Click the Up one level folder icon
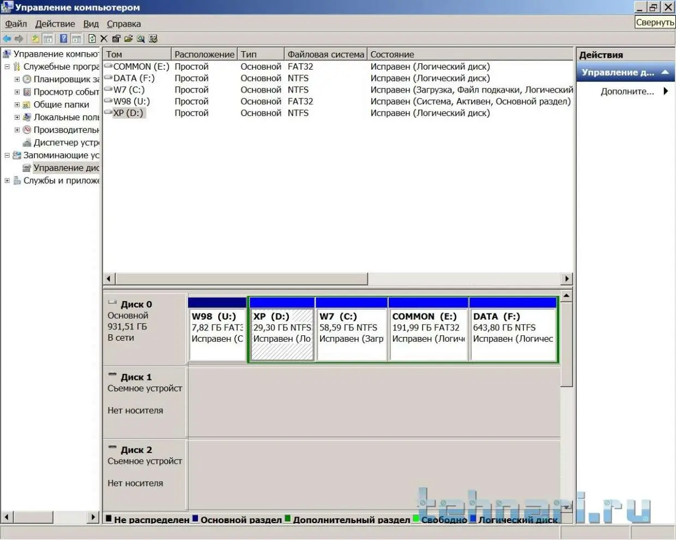 point(35,39)
